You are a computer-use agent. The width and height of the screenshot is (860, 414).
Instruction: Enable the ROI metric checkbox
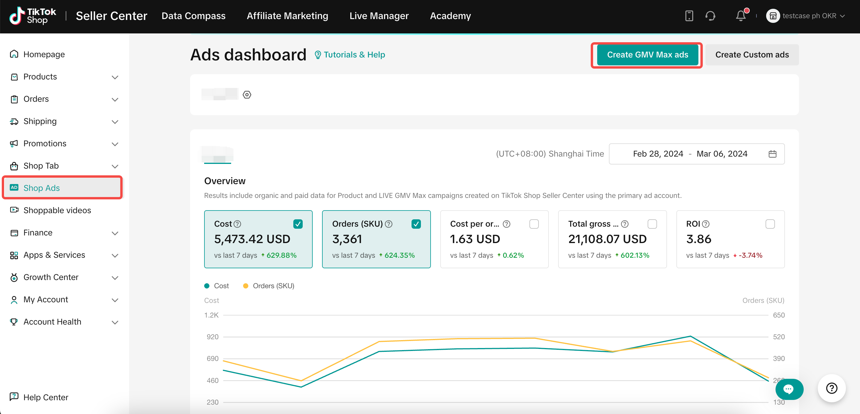pos(770,224)
